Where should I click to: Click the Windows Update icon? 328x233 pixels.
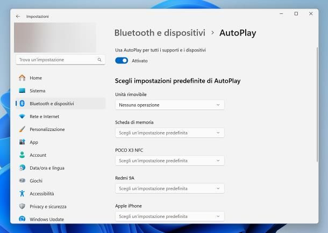tap(22, 219)
